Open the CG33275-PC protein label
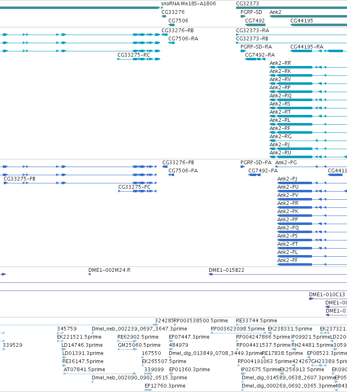Viewport: 347px width, 392px height. tap(134, 187)
